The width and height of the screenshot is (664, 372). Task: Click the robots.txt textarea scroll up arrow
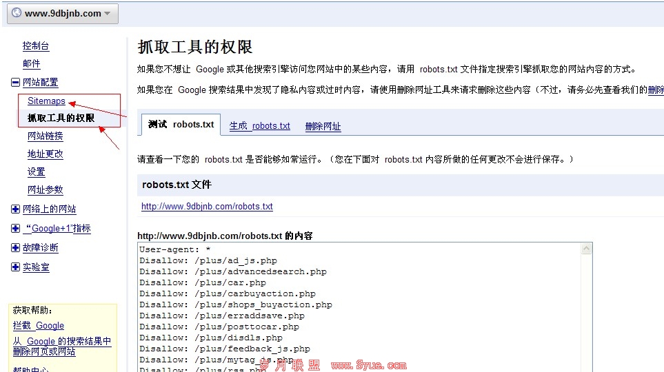point(586,249)
